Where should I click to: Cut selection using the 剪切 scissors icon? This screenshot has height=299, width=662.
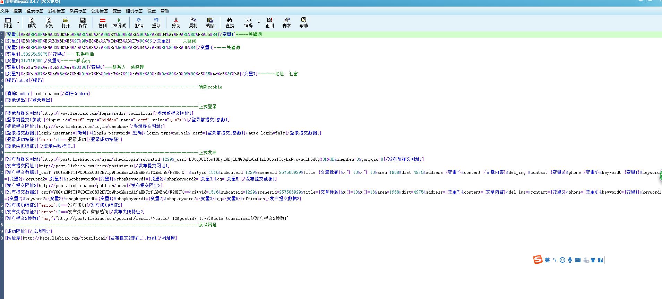176,22
